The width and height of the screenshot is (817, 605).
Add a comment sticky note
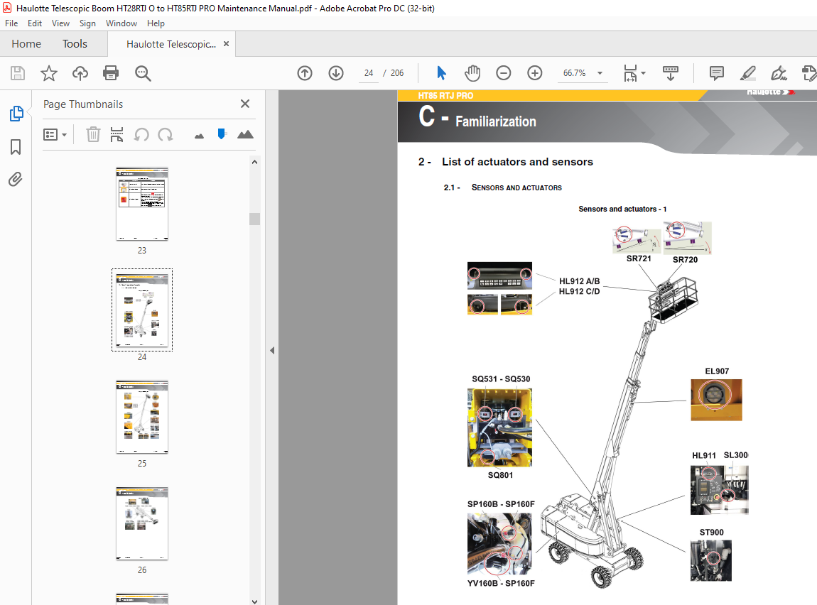[716, 73]
